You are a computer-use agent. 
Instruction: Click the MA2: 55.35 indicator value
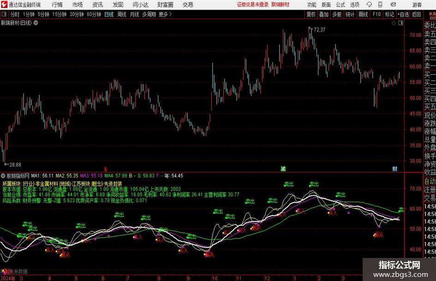coord(67,176)
